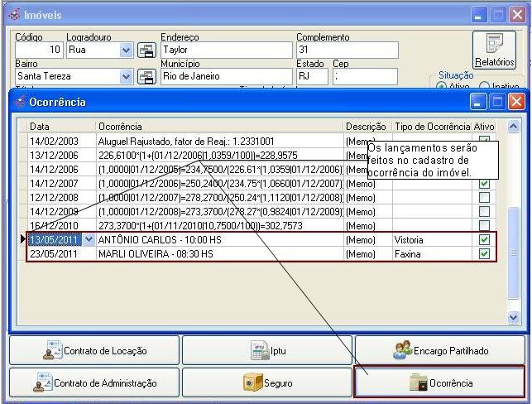Click the lookup icon beside Bairro
The width and height of the screenshot is (532, 404).
click(x=146, y=76)
